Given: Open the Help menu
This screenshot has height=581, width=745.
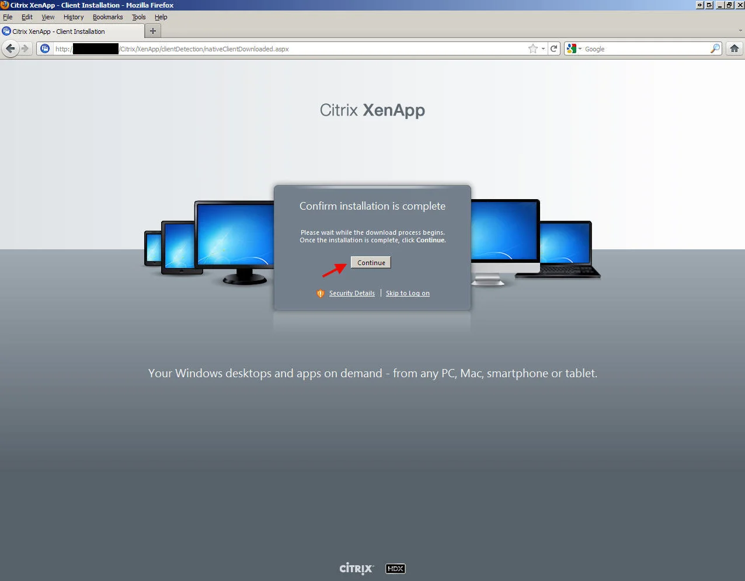Looking at the screenshot, I should (x=161, y=17).
